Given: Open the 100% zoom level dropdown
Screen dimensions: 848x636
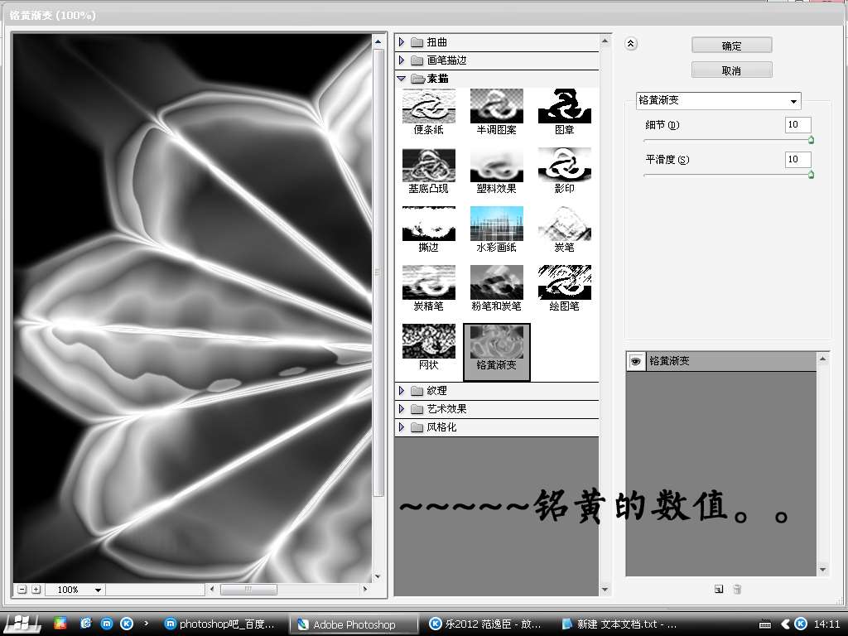Looking at the screenshot, I should 75,590.
